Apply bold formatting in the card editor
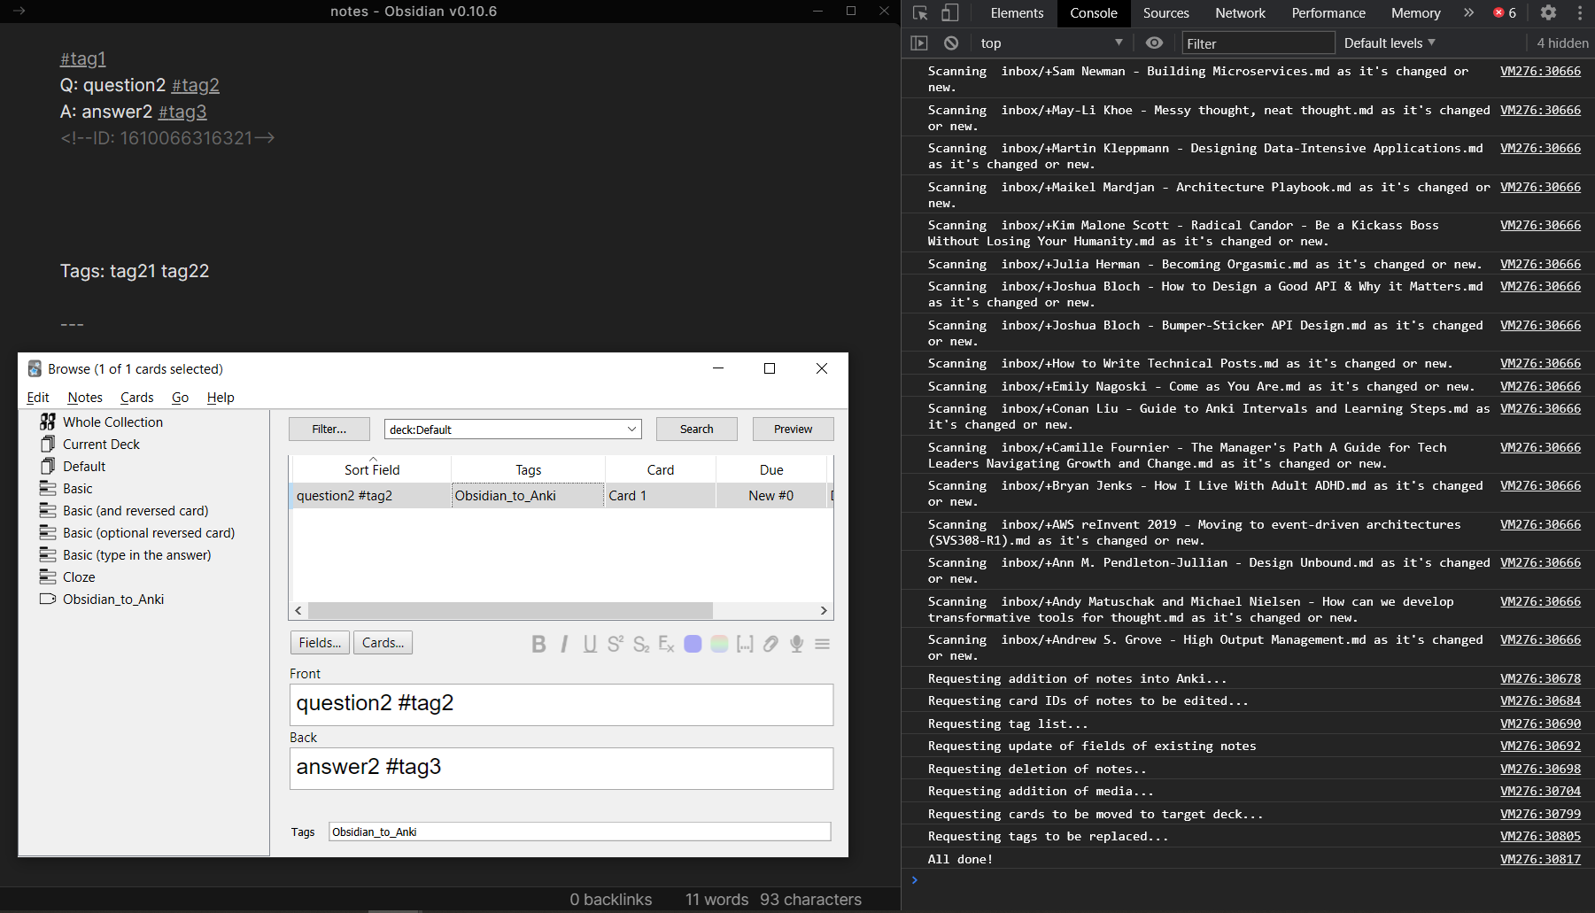 (x=538, y=644)
